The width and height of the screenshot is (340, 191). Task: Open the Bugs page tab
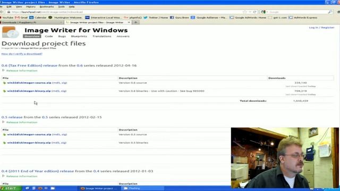62,36
